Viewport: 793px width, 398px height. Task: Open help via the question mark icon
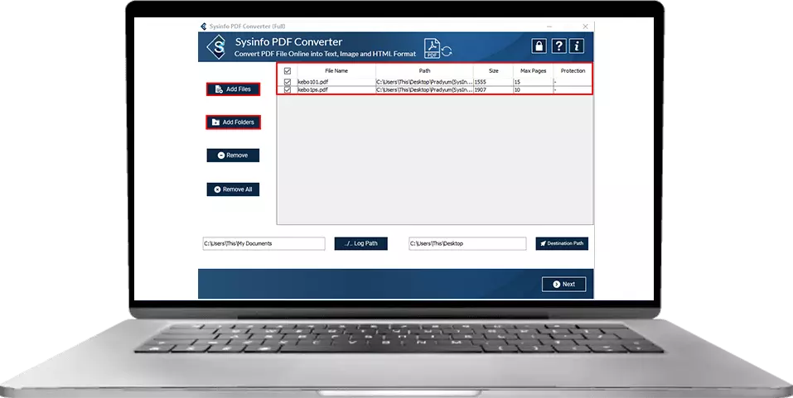558,46
